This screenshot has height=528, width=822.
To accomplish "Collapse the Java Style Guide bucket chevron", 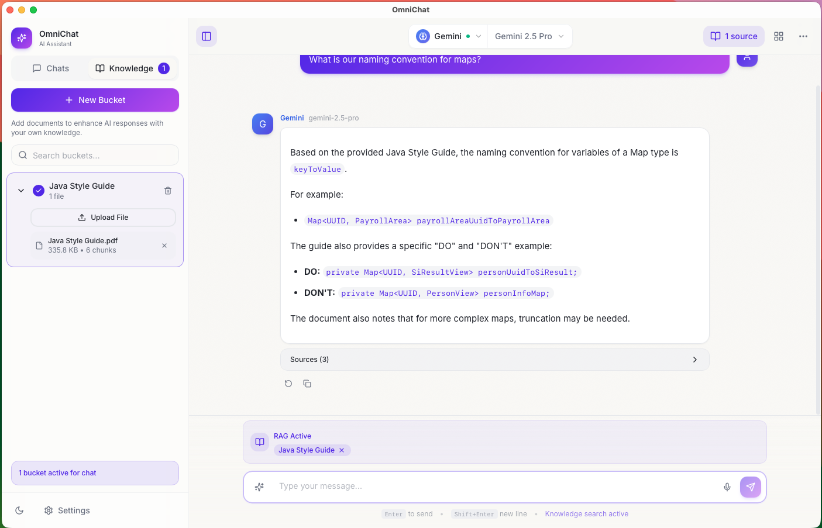I will pos(21,191).
